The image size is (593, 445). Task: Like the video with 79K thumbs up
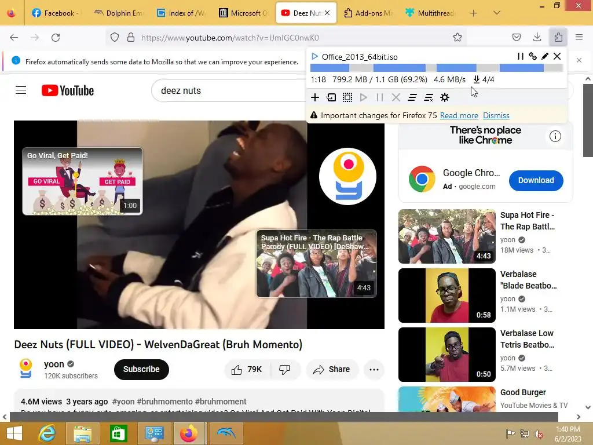pos(247,369)
